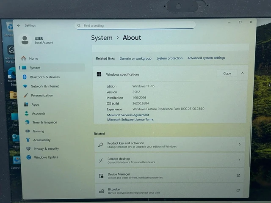Copy the Windows specifications

click(227, 74)
